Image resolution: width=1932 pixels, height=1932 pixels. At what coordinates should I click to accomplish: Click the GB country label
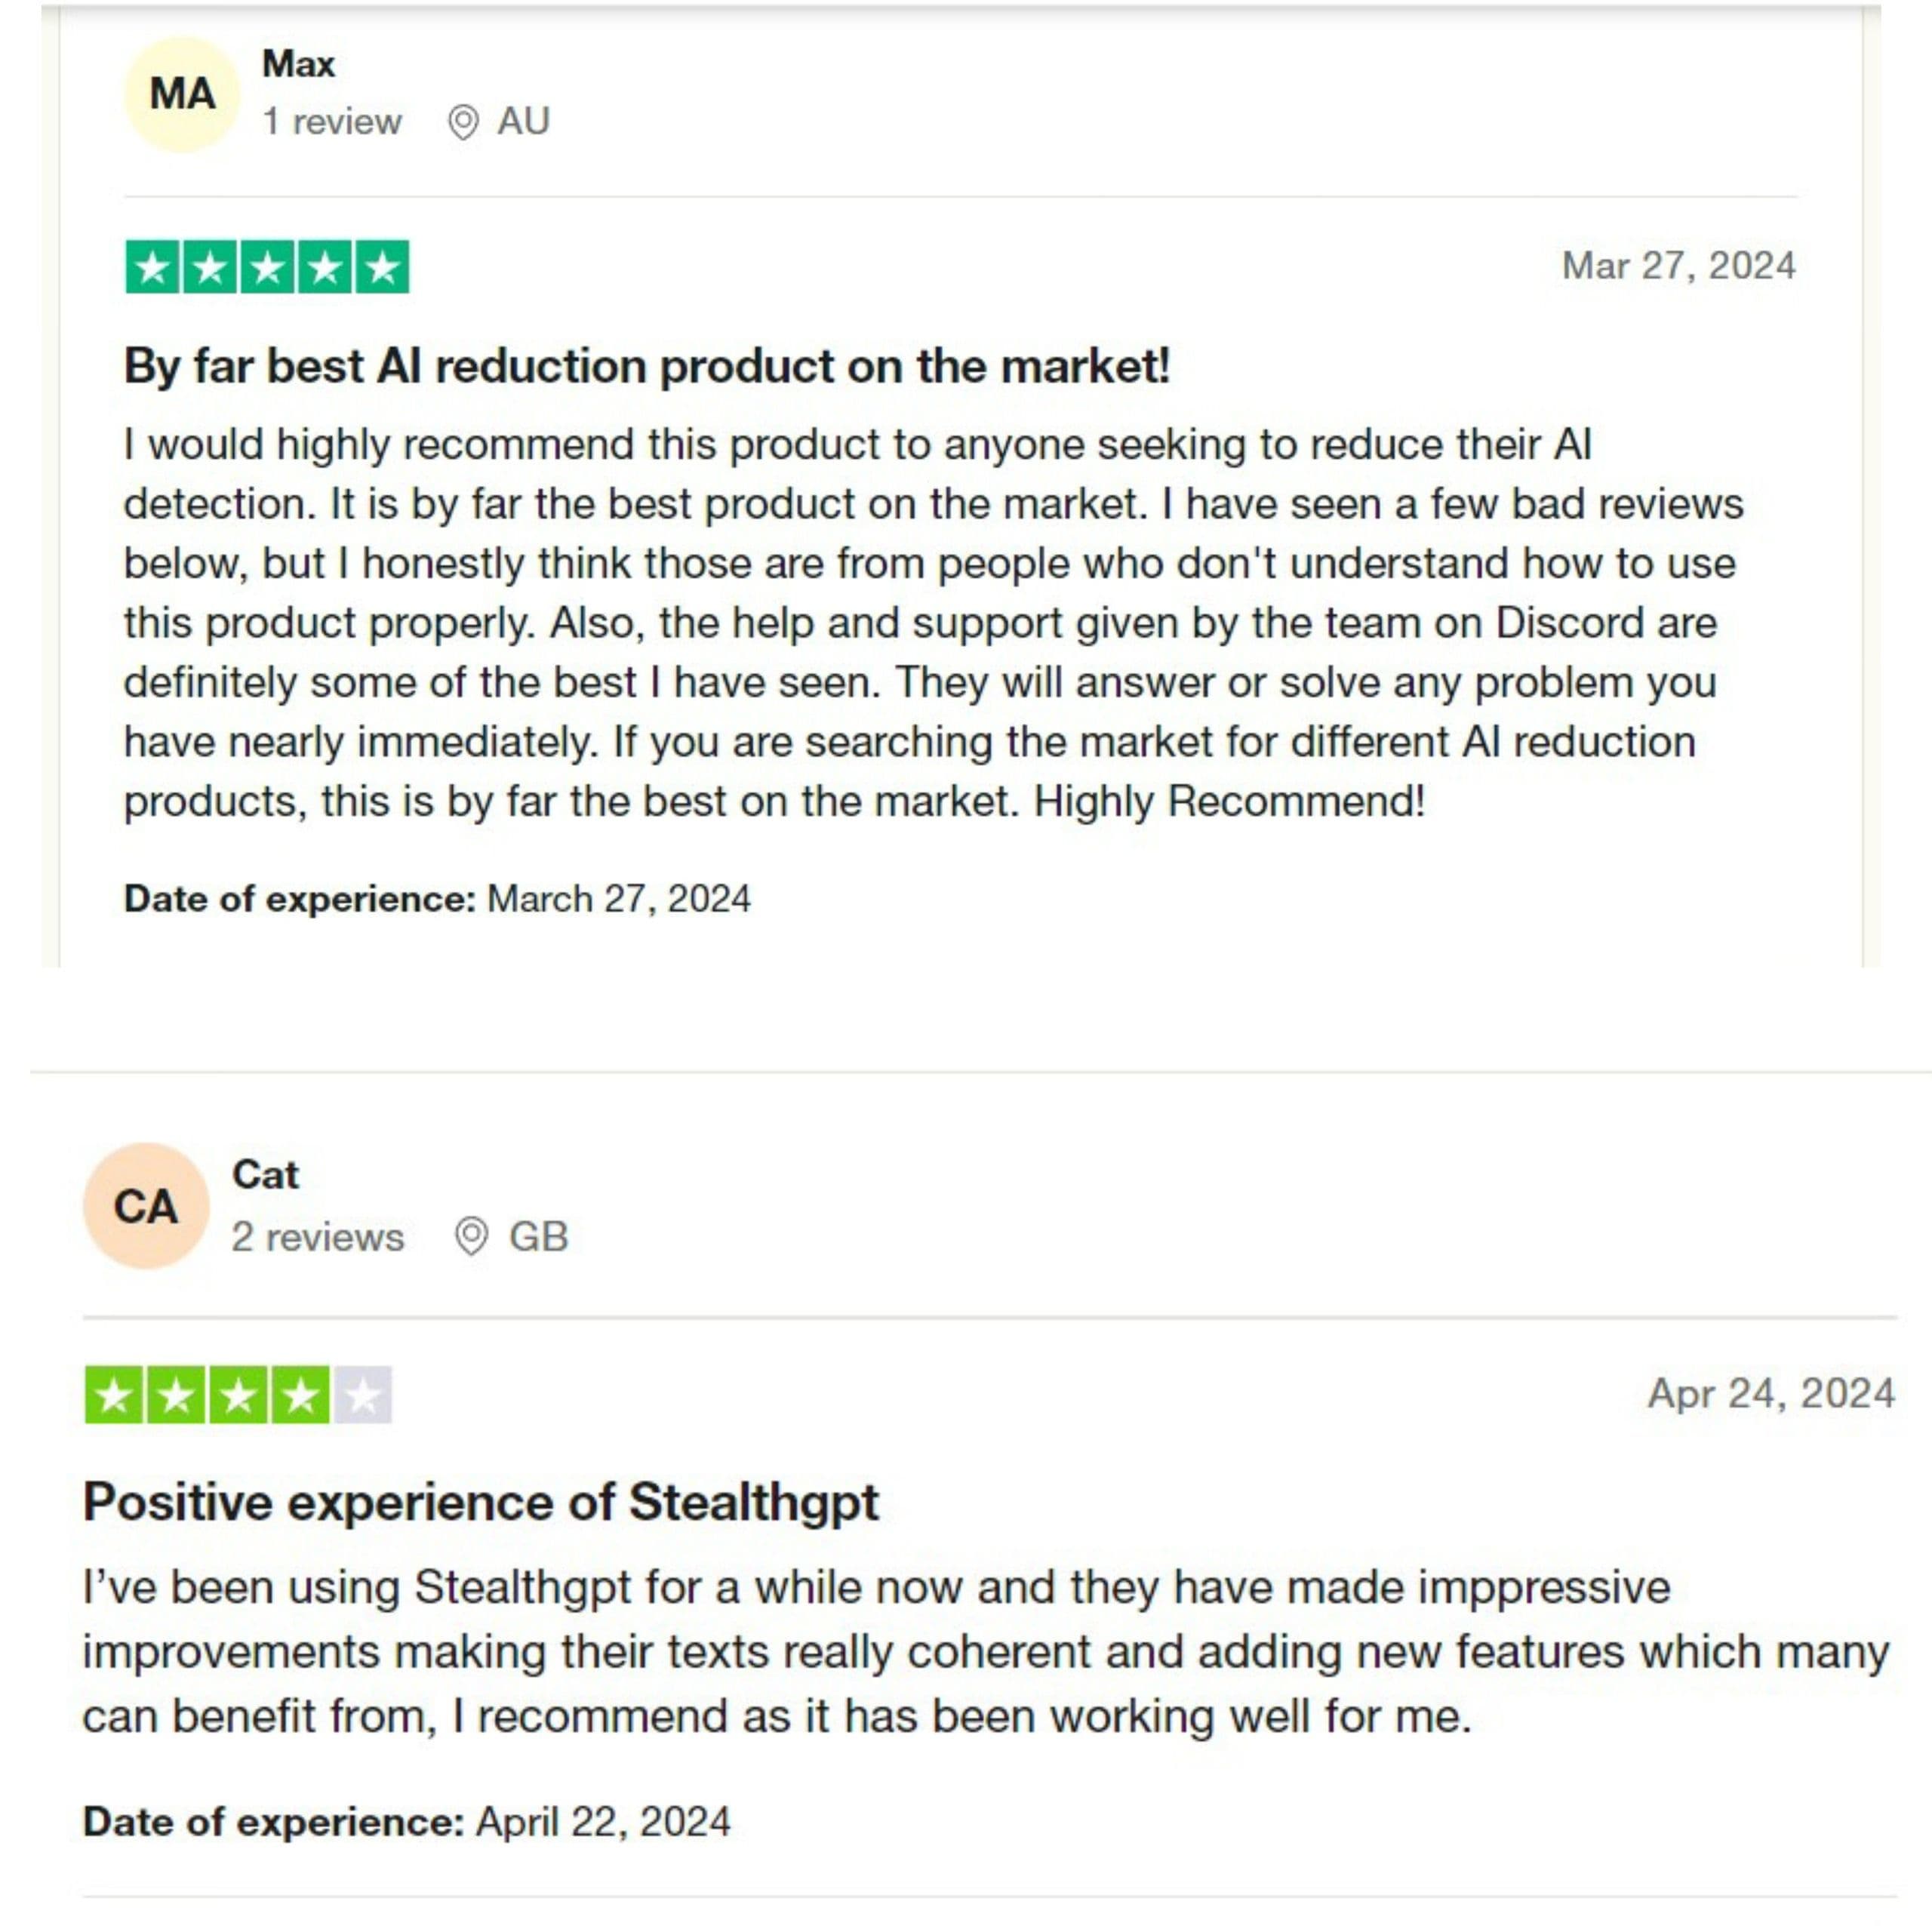click(x=539, y=1237)
